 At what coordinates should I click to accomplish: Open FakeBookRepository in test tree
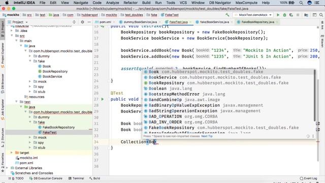coord(58,127)
